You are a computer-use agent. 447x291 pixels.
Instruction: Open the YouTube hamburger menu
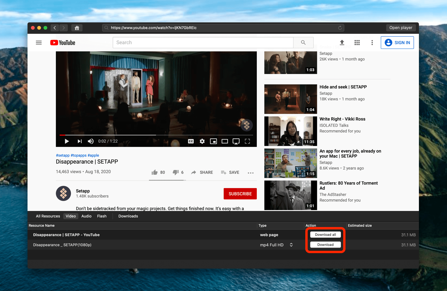tap(39, 43)
